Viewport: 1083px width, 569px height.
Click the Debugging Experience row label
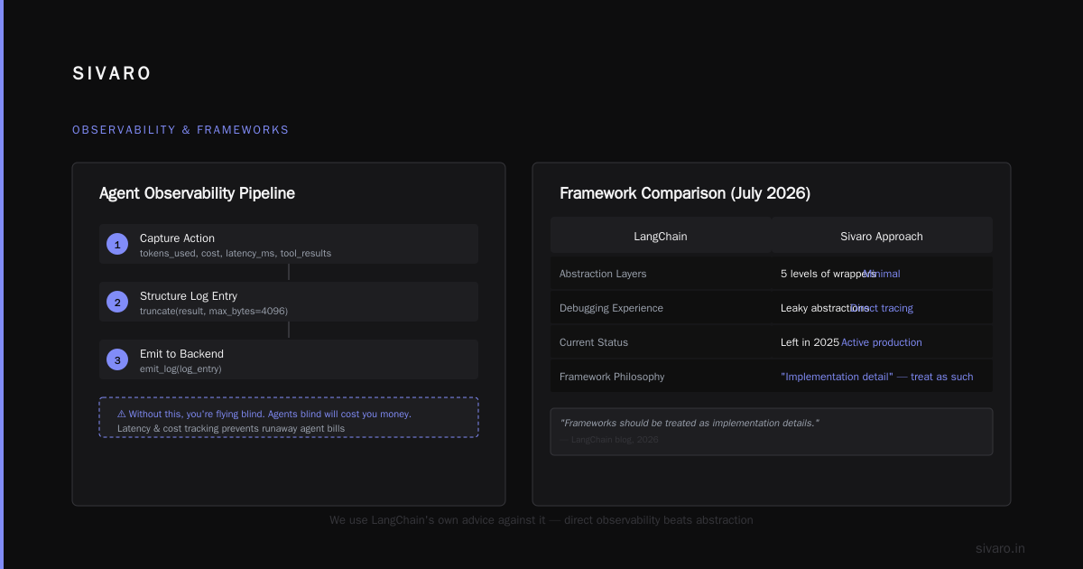coord(611,308)
